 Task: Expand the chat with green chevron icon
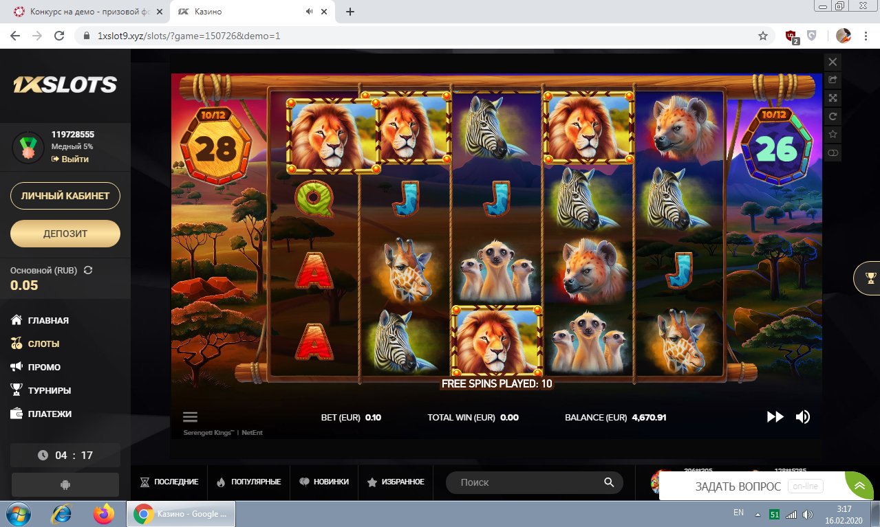[x=860, y=486]
